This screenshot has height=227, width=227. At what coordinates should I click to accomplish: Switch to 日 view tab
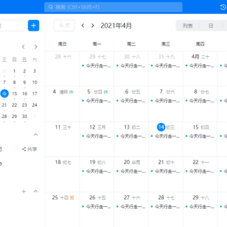point(211,26)
